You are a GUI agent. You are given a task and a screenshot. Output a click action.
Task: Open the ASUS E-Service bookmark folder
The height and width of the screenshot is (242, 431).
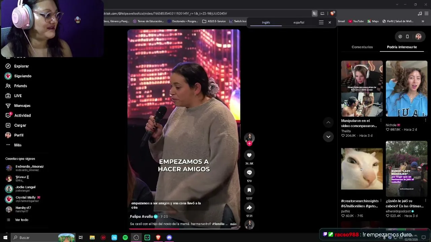tap(214, 21)
